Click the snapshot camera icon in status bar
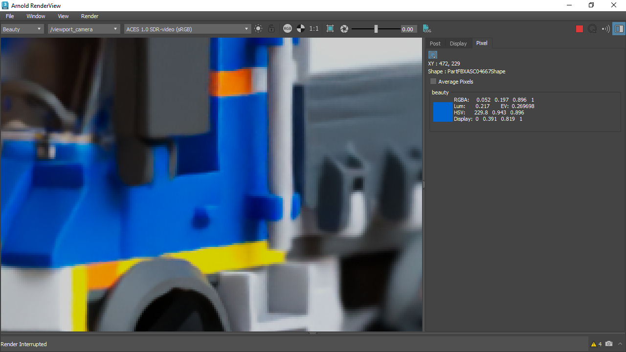The width and height of the screenshot is (626, 352). pos(609,344)
